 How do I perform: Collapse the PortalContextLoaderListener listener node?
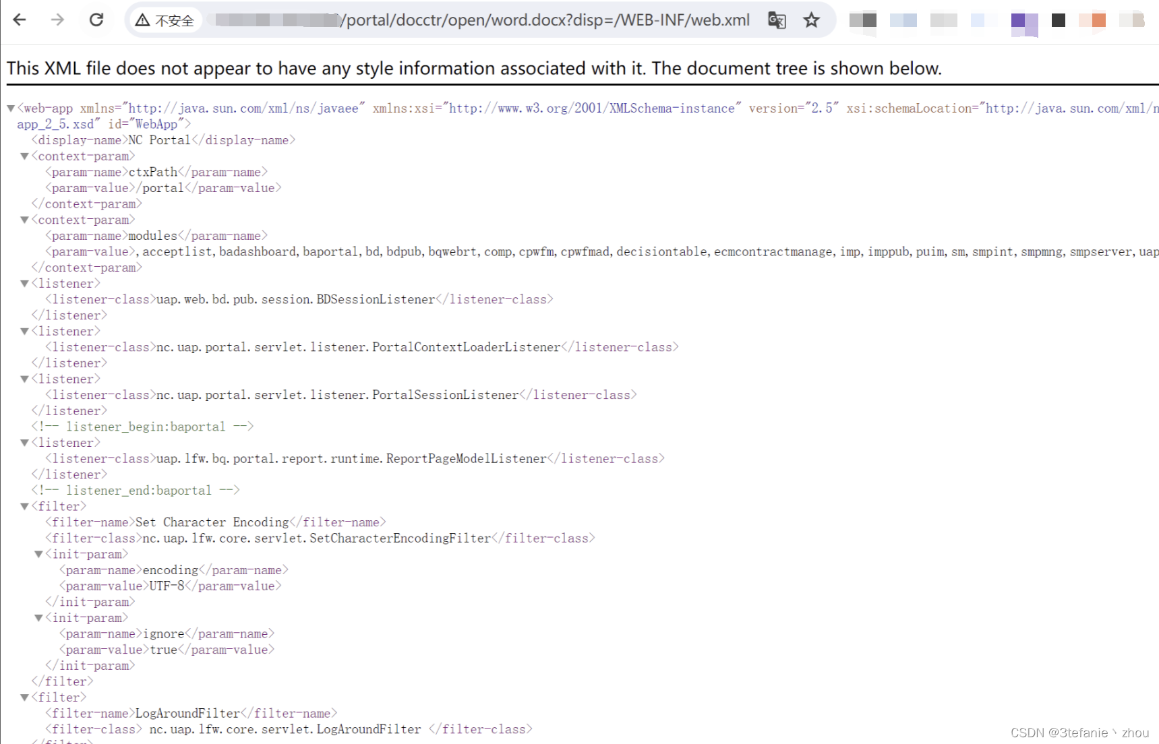[x=24, y=332]
